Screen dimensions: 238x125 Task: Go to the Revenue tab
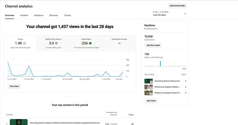click(x=53, y=15)
